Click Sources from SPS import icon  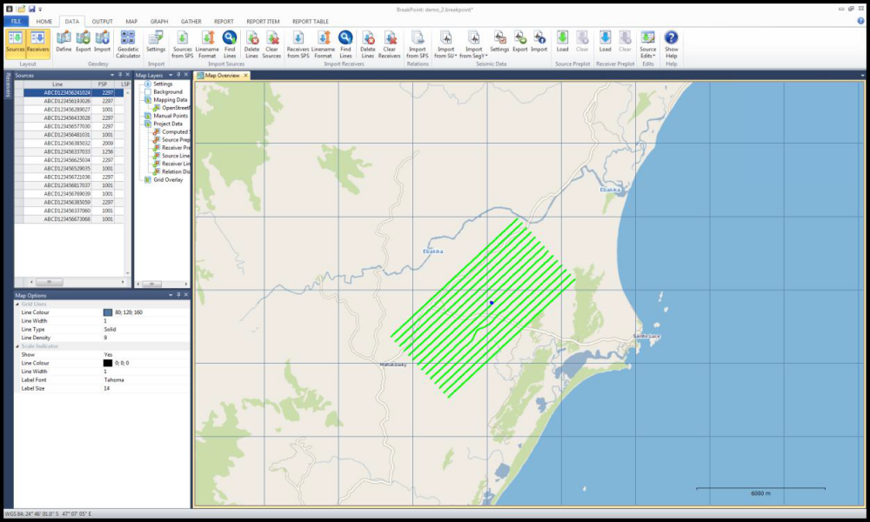[183, 43]
